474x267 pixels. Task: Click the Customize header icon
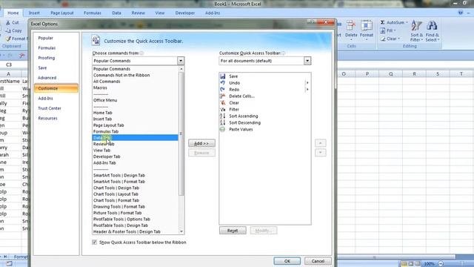point(96,40)
